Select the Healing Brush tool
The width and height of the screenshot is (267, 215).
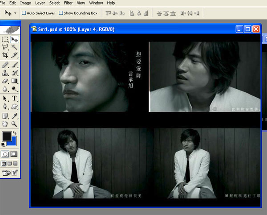pyautogui.click(x=5, y=65)
